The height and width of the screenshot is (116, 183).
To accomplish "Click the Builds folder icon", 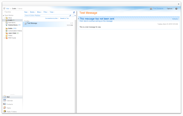I will click(x=7, y=29).
